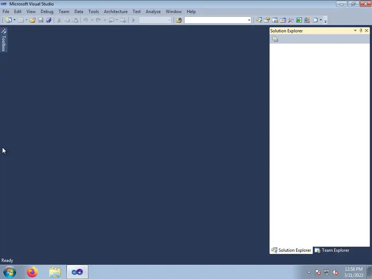Show hidden system tray icons

click(x=309, y=272)
